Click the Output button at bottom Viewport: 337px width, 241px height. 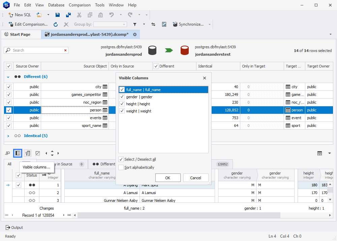point(14,227)
